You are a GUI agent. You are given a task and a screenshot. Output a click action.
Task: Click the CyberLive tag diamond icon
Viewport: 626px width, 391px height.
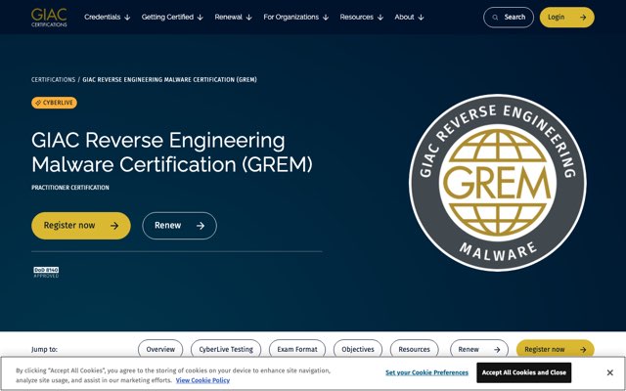[x=38, y=103]
